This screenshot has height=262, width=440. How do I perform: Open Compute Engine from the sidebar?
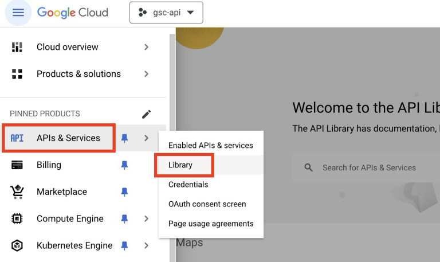pos(70,218)
